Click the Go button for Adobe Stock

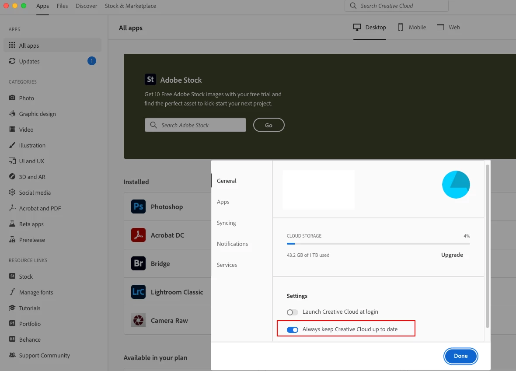click(x=268, y=125)
